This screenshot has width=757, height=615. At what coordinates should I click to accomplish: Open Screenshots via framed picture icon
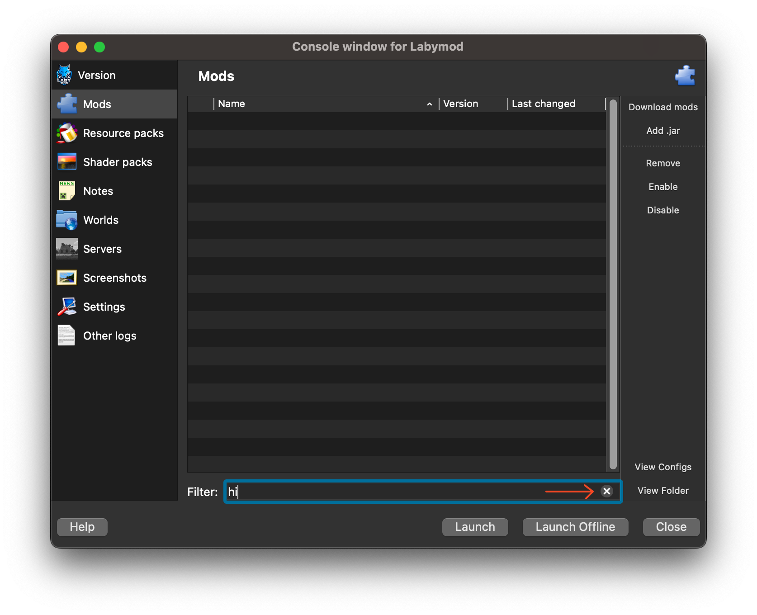pyautogui.click(x=66, y=278)
